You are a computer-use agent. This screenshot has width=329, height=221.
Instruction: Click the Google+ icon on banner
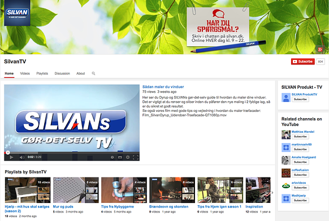320,50
